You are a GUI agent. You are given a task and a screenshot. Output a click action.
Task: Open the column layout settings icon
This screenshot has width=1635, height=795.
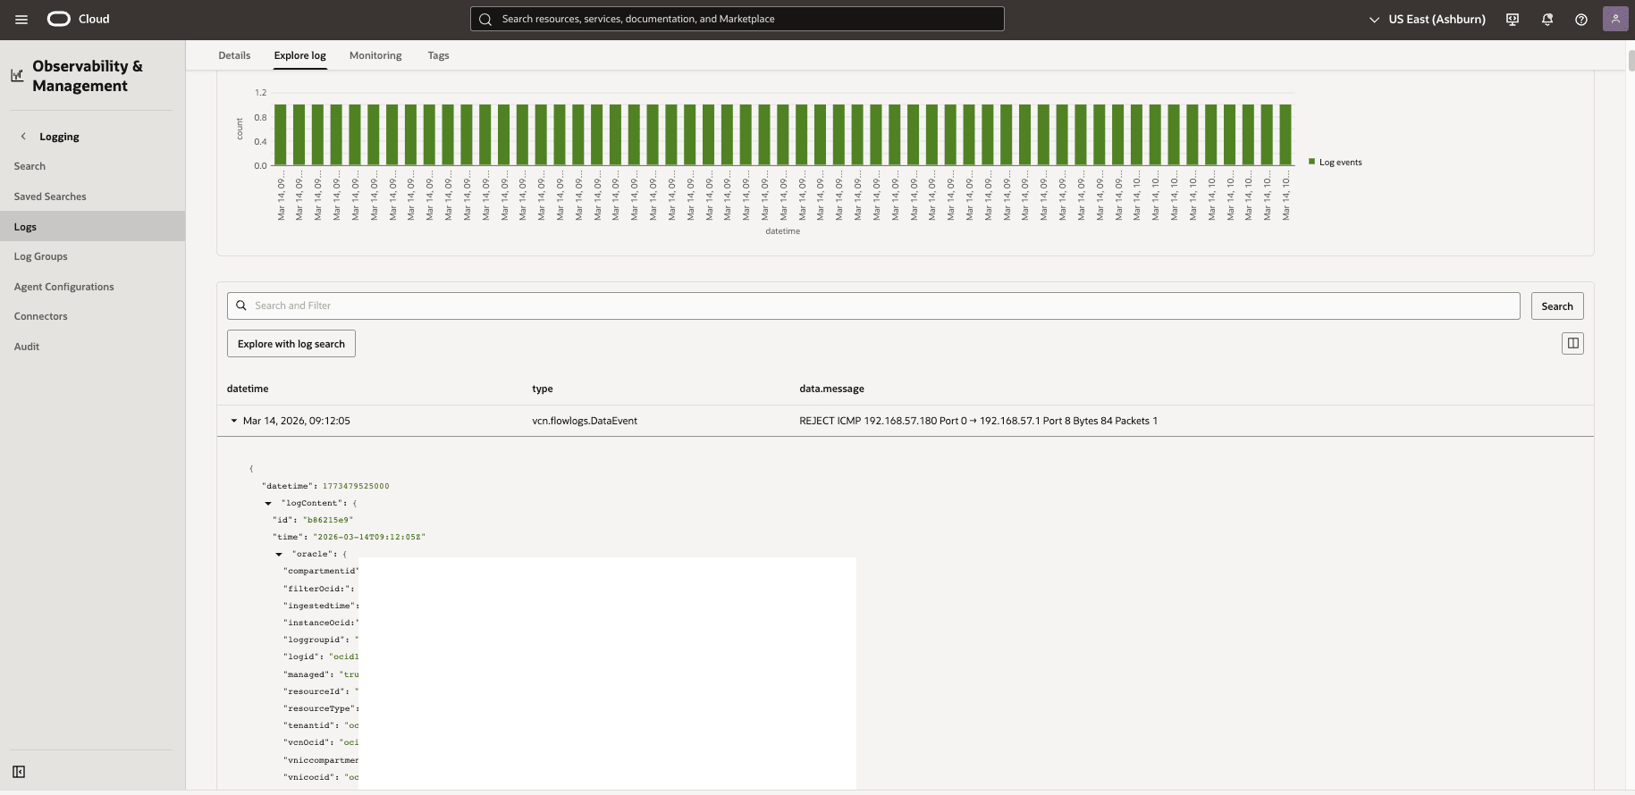click(x=1572, y=343)
